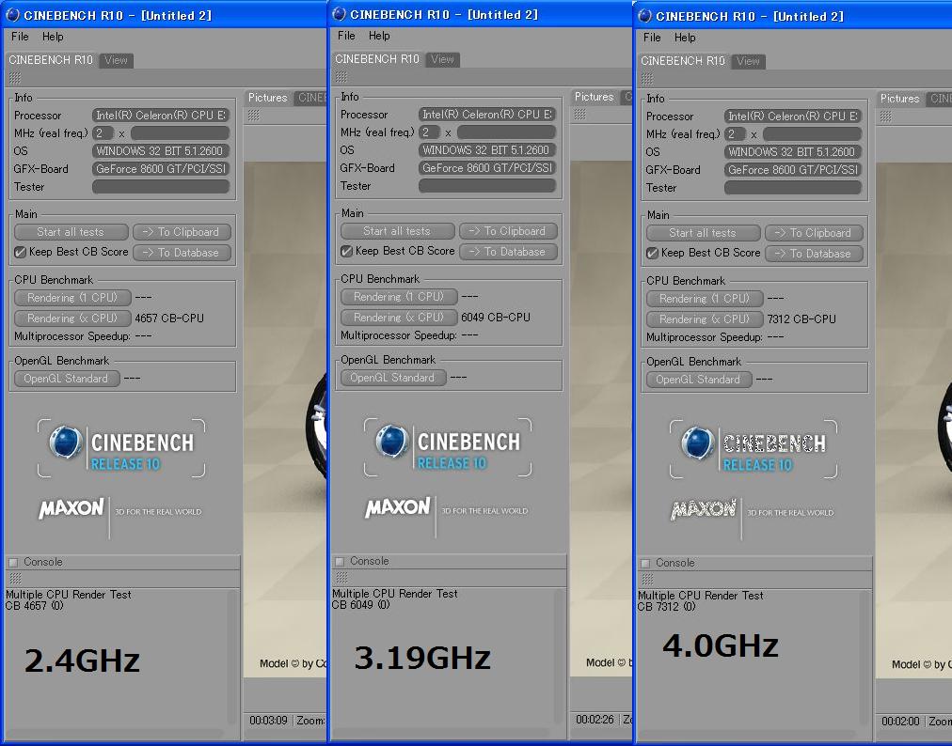Image resolution: width=952 pixels, height=746 pixels.
Task: Copy results To Clipboard in the 3.19GHz window
Action: point(509,231)
